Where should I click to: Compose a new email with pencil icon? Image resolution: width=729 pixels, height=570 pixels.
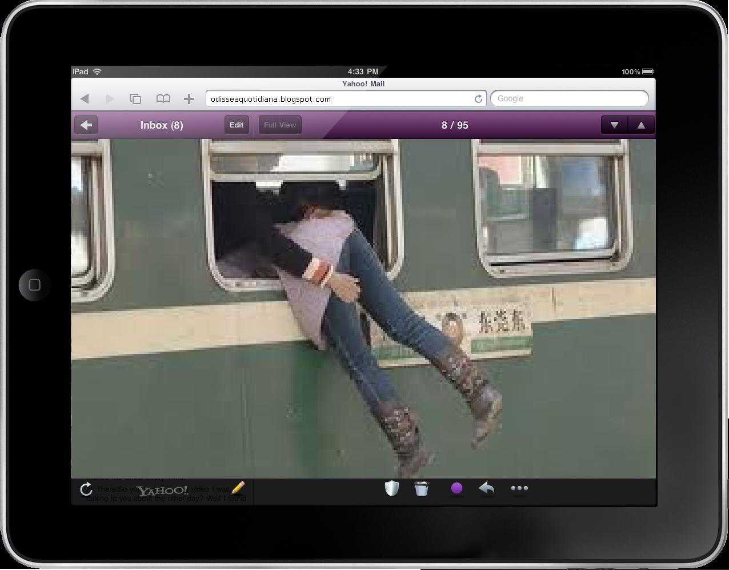click(238, 488)
